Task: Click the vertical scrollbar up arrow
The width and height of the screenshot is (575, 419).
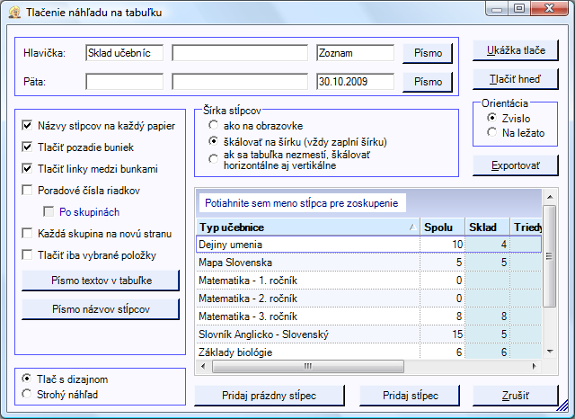Action: (x=550, y=198)
